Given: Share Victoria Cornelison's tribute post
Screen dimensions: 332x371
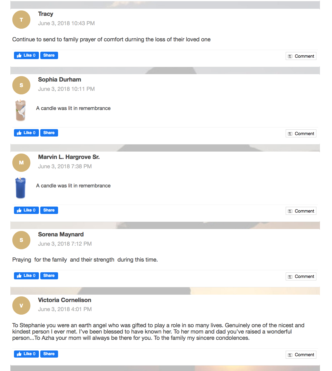Looking at the screenshot, I should [x=49, y=354].
